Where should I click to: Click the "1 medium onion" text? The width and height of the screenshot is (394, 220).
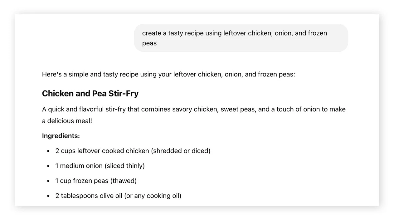79,166
